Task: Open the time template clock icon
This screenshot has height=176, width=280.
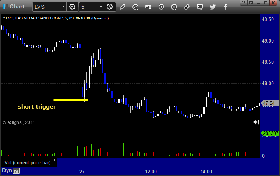Action: tap(110, 7)
